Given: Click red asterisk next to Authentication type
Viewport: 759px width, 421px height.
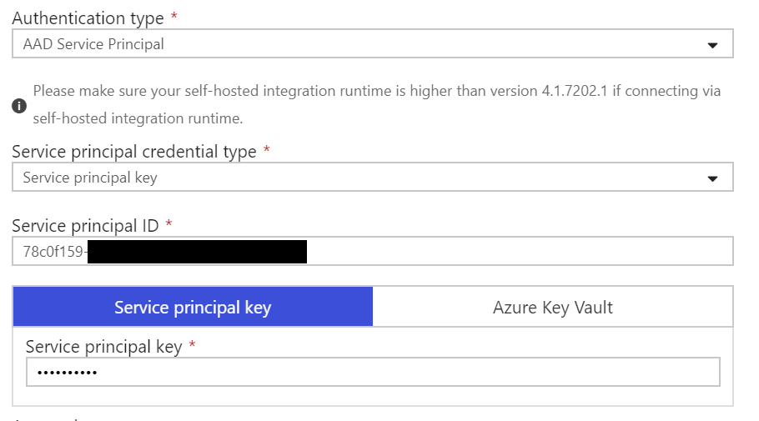Looking at the screenshot, I should coord(174,16).
